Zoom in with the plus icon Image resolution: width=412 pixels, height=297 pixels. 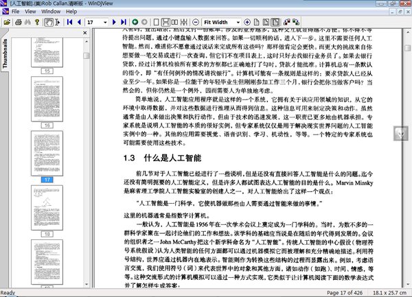click(x=247, y=23)
